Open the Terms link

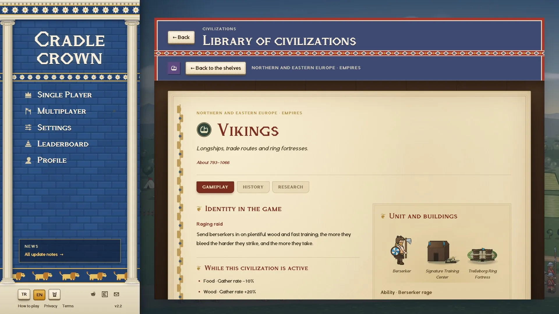click(x=68, y=306)
